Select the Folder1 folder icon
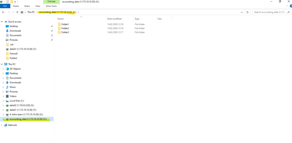Image resolution: width=292 pixels, height=143 pixels. coord(59,24)
